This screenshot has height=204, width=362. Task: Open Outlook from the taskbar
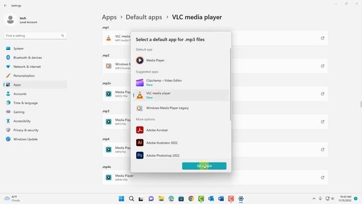[x=211, y=199]
